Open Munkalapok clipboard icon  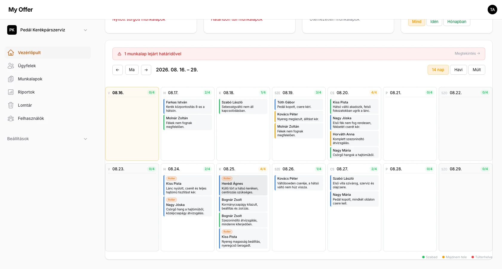coord(11,79)
